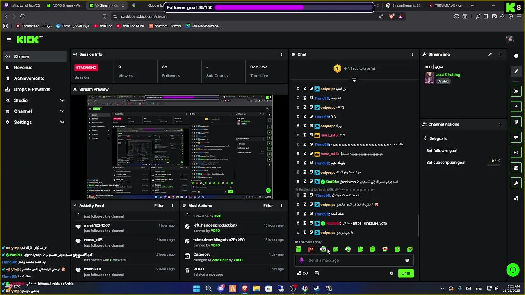Toggle the wrench stream info widget
Viewport: 525px width, 295px height.
point(516,183)
